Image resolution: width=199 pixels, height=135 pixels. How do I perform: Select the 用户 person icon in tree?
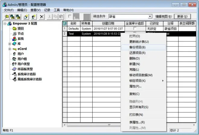click(x=14, y=54)
